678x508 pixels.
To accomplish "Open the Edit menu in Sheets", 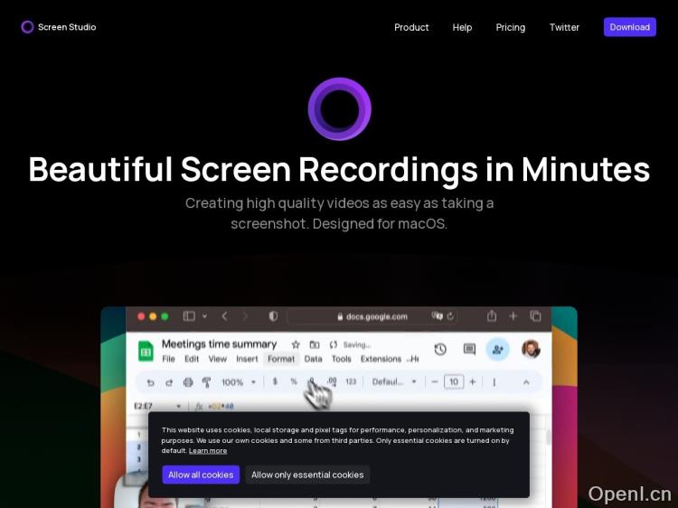I will tap(192, 359).
